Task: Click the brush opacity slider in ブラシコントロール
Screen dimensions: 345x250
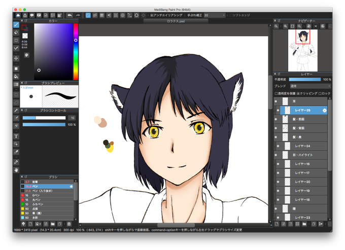Action: (44, 125)
